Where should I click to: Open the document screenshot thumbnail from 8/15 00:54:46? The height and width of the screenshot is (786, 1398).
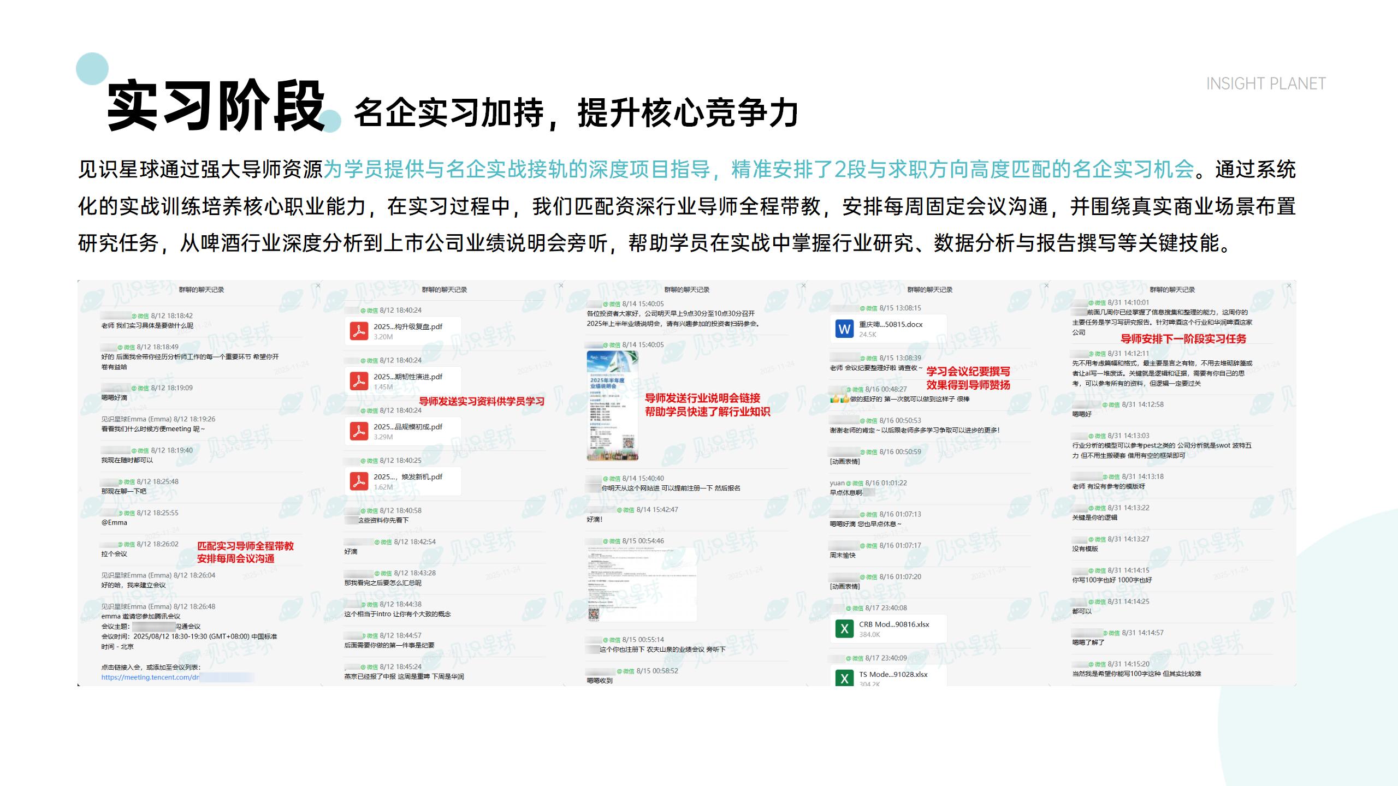pos(641,584)
